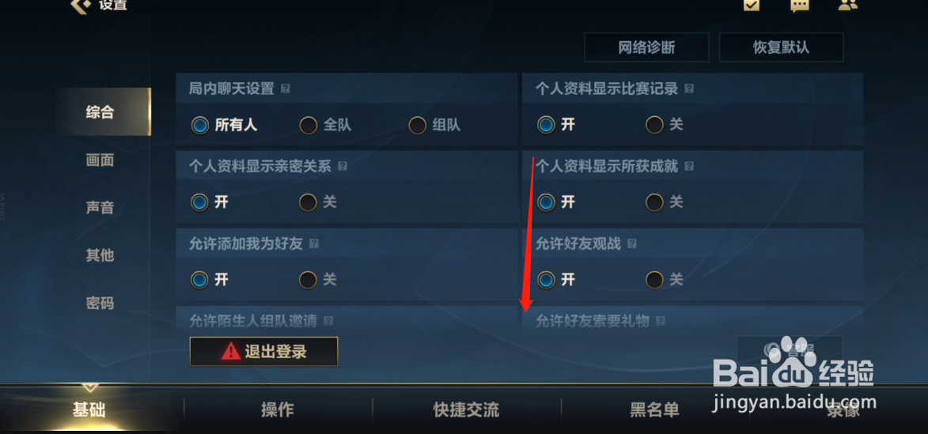Switch to the 画面 settings category
Screen dimensions: 928x434
coord(100,160)
